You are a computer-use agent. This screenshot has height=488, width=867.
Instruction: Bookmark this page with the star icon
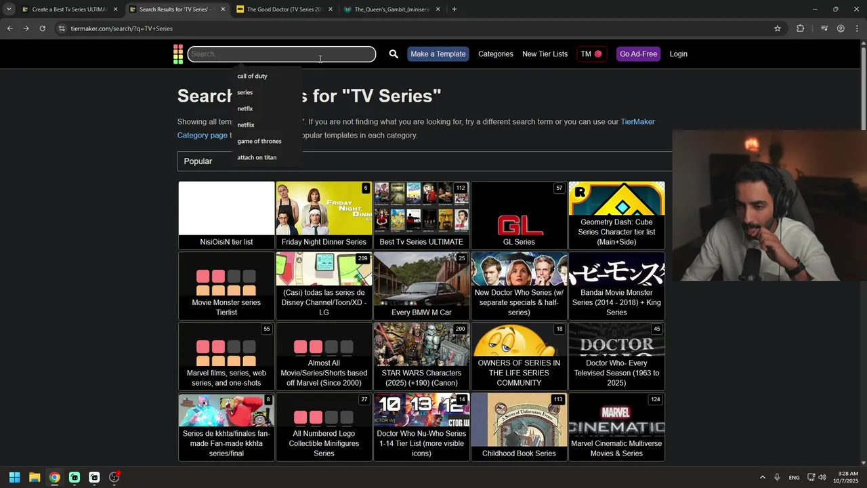point(778,28)
